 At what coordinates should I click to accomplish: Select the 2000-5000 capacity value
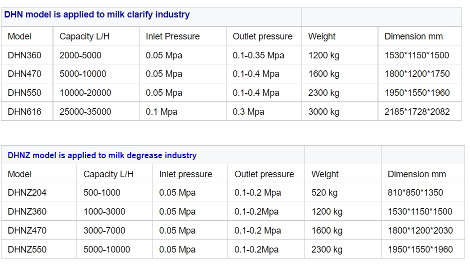[80, 55]
